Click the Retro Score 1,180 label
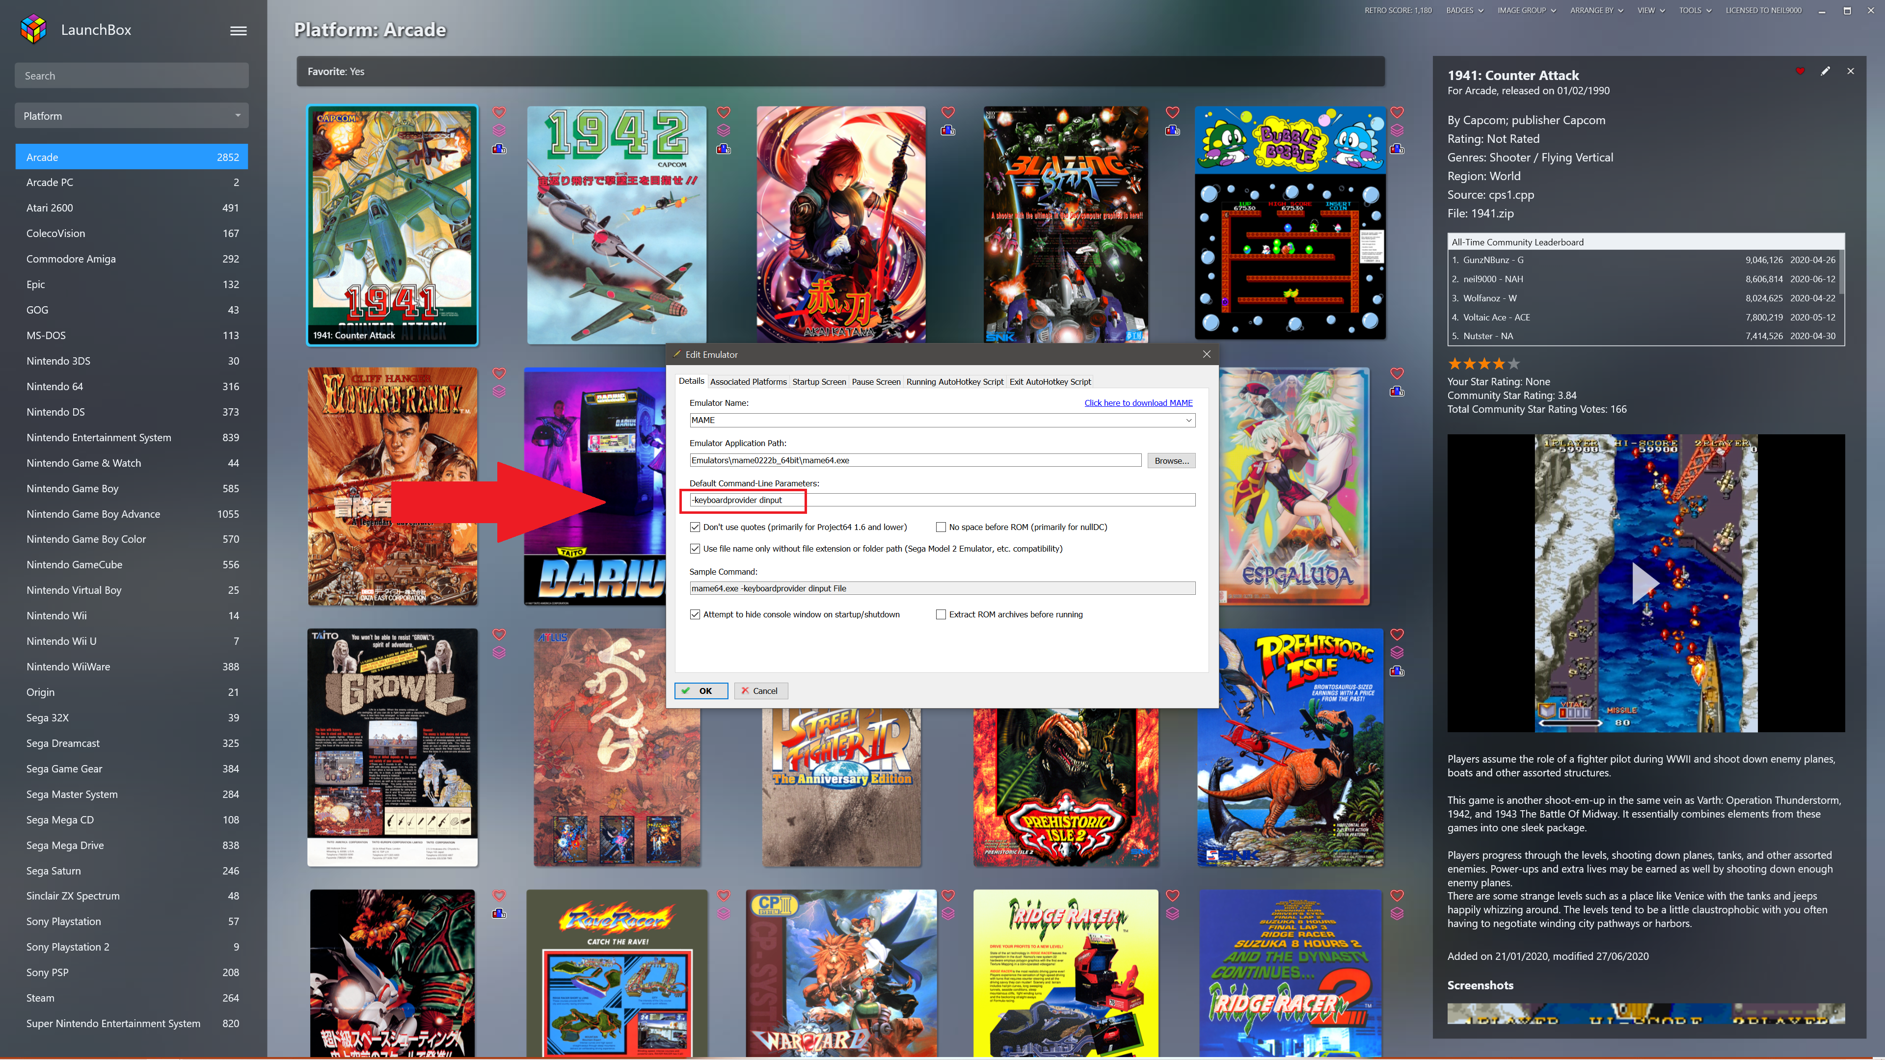1885x1060 pixels. [1398, 10]
